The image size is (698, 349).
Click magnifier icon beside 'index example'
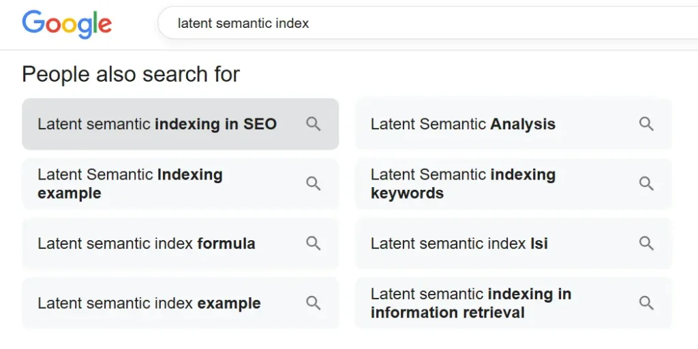coord(314,303)
